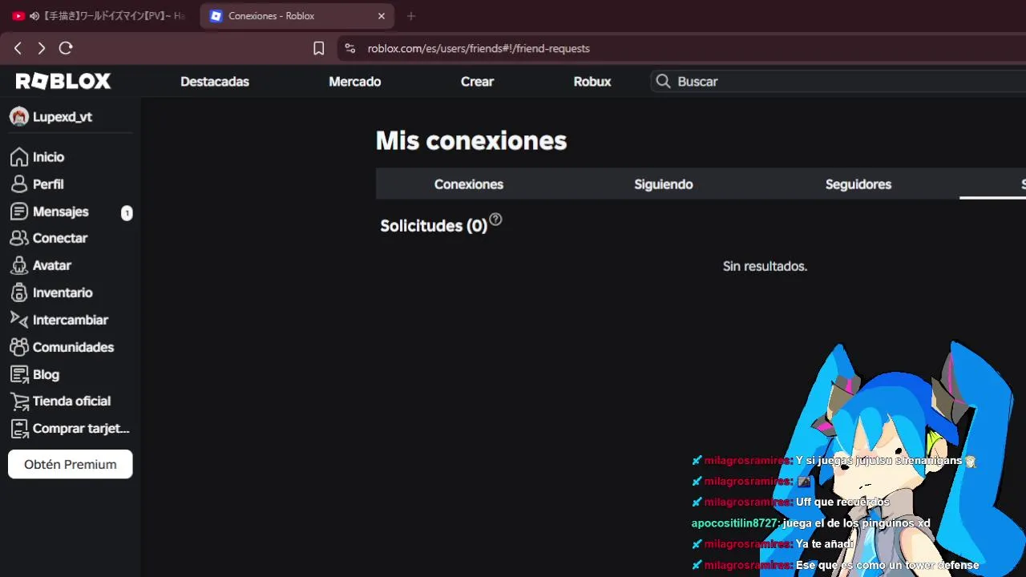The width and height of the screenshot is (1026, 577).
Task: Click the browser address bar URL
Action: pyautogui.click(x=479, y=48)
